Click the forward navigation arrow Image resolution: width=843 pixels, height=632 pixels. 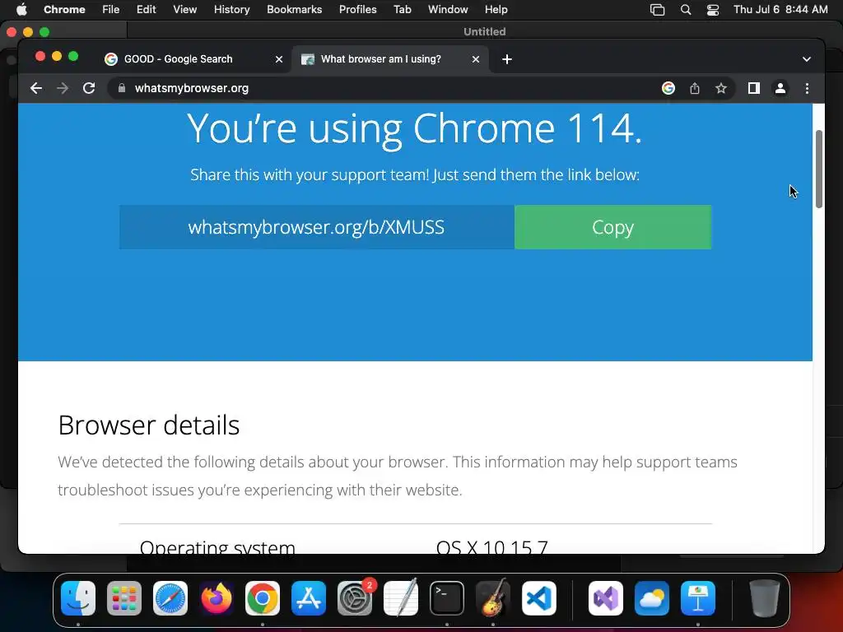click(63, 88)
